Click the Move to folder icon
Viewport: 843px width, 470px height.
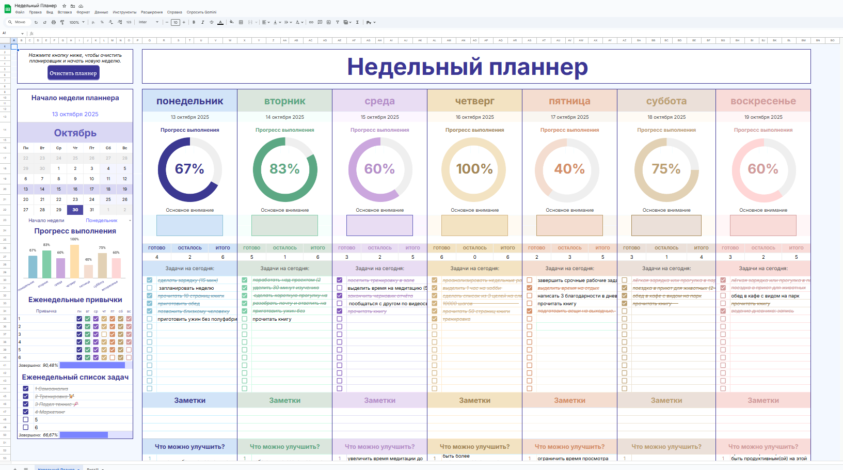click(x=72, y=6)
